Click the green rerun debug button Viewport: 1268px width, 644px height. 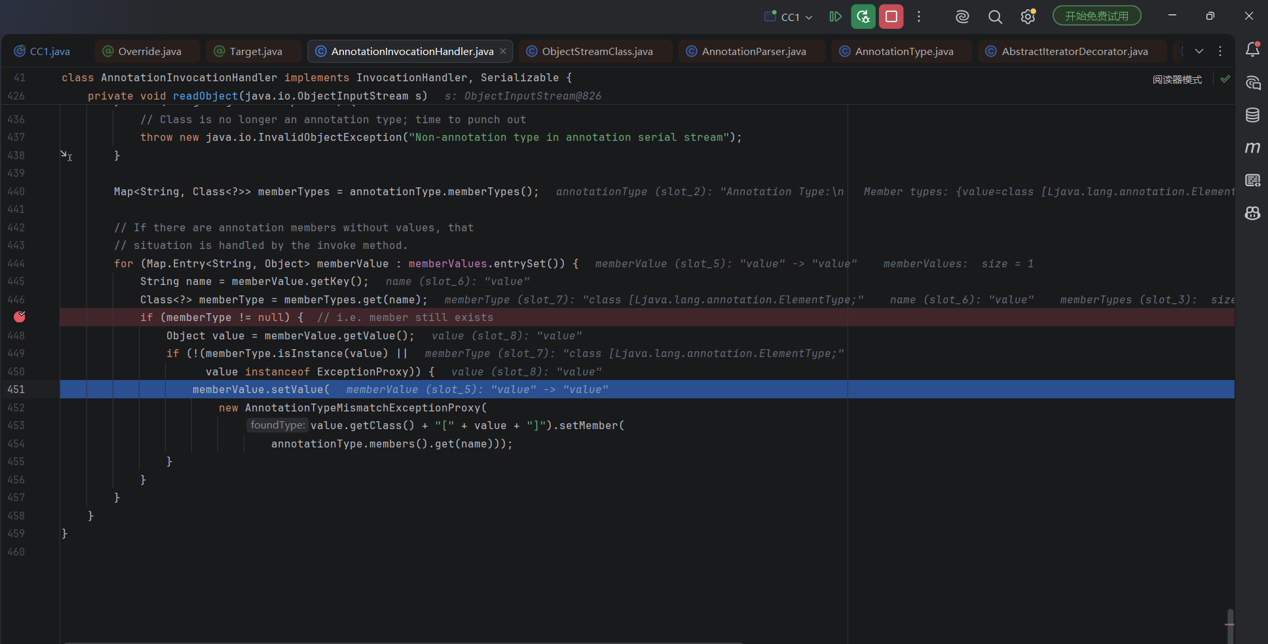coord(863,16)
